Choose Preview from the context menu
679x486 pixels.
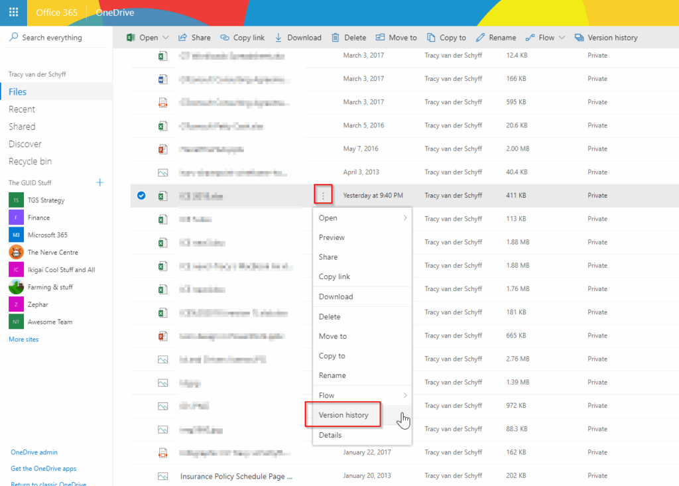(332, 237)
